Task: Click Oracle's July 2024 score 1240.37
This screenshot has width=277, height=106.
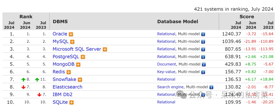Action: coord(232,34)
